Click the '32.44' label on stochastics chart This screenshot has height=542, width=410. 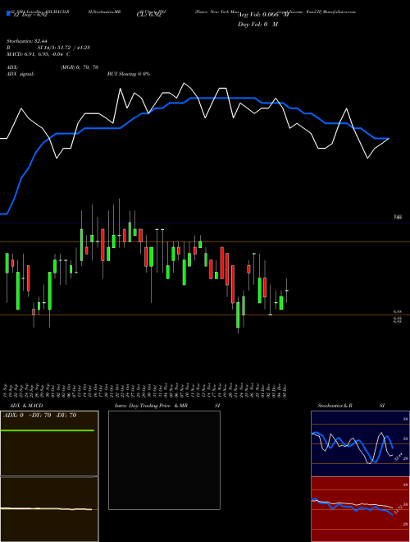click(x=399, y=457)
